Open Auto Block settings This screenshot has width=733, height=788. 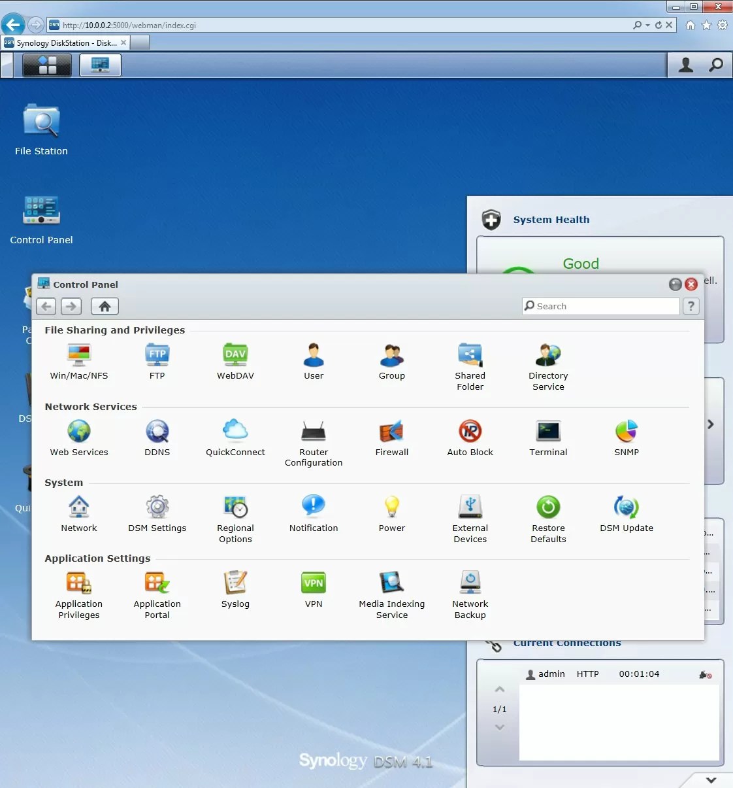pos(470,437)
